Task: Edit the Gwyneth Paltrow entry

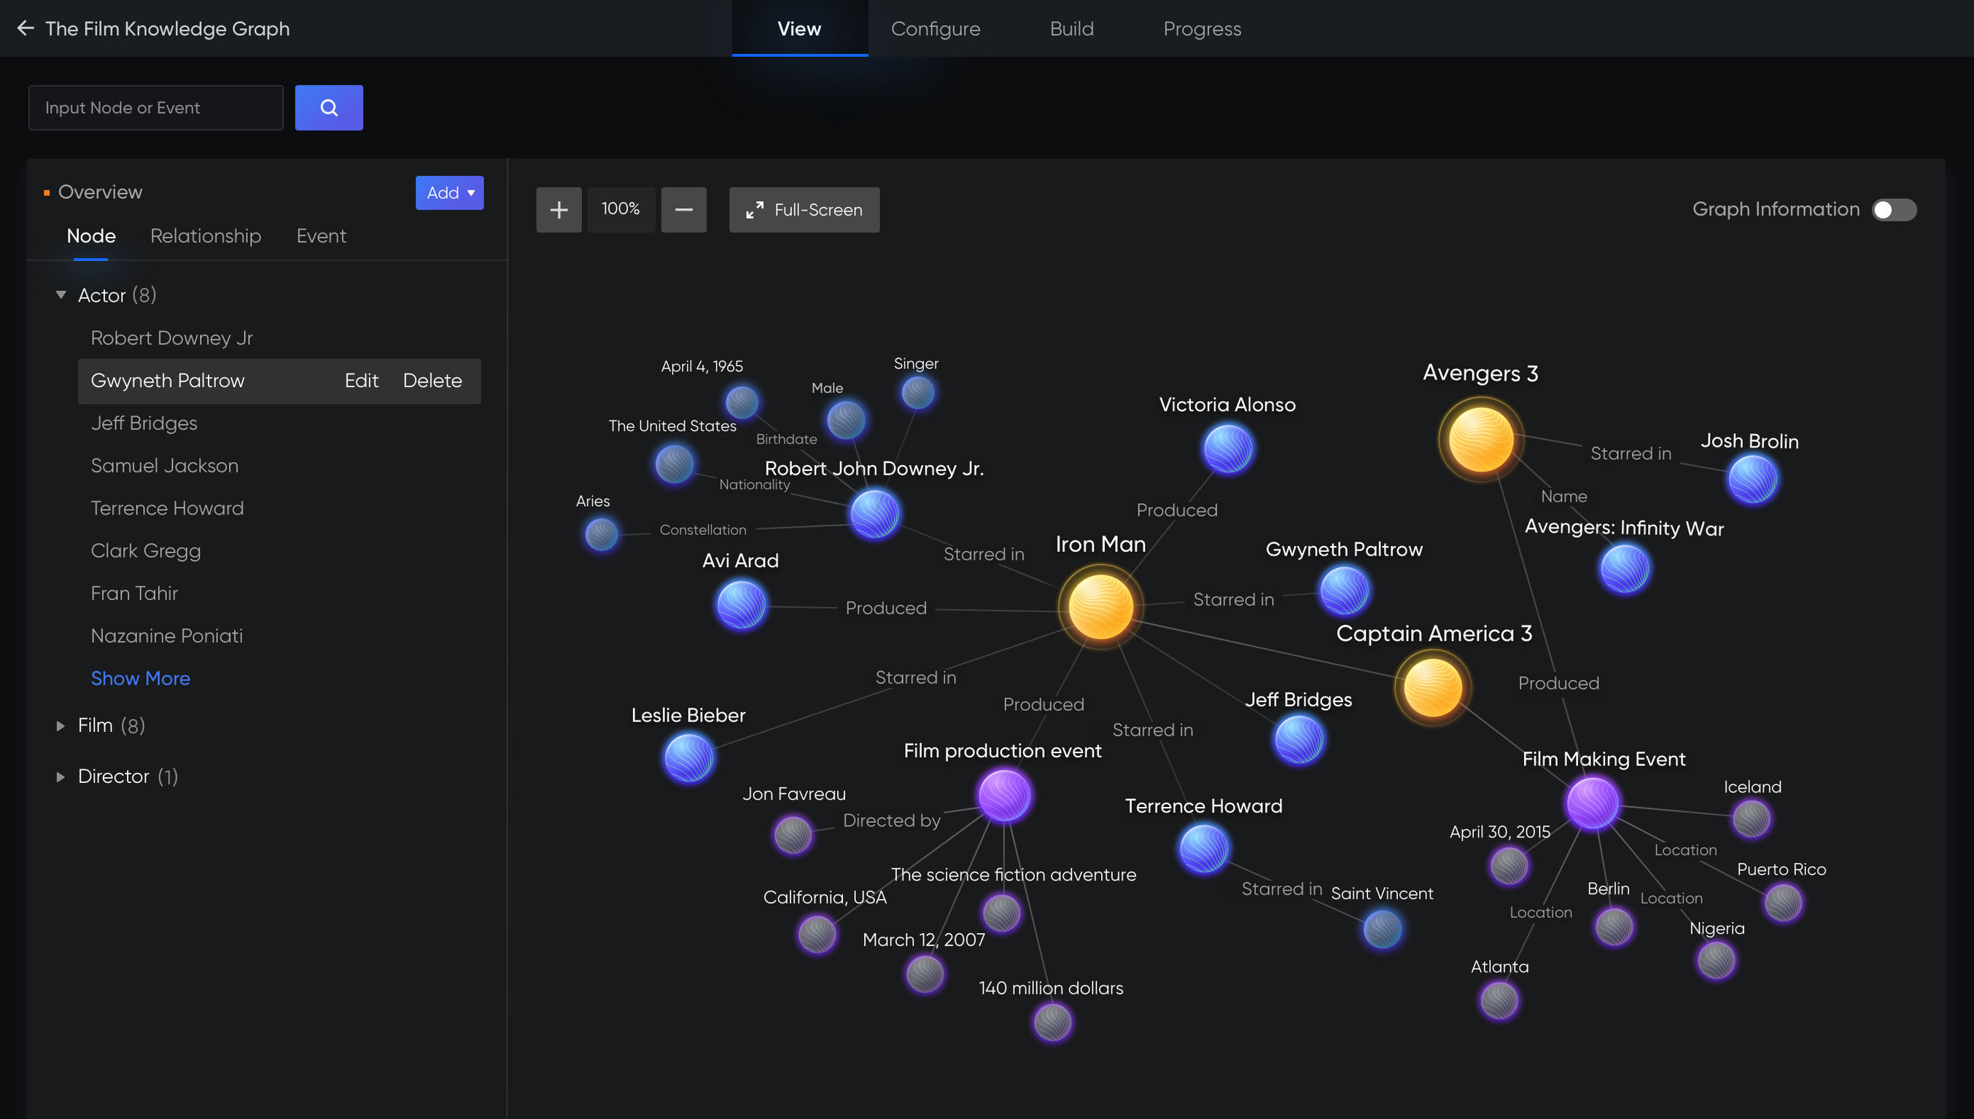Action: click(361, 381)
